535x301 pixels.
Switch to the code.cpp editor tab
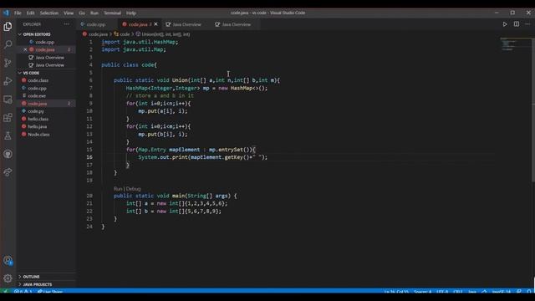[x=97, y=24]
